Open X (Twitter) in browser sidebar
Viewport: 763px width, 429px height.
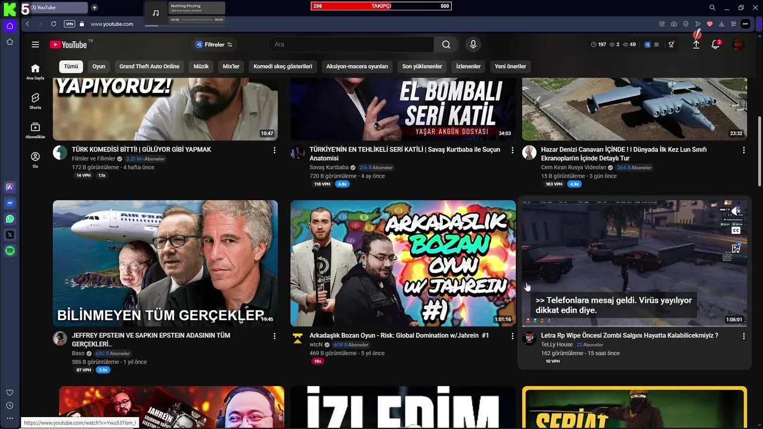click(10, 235)
